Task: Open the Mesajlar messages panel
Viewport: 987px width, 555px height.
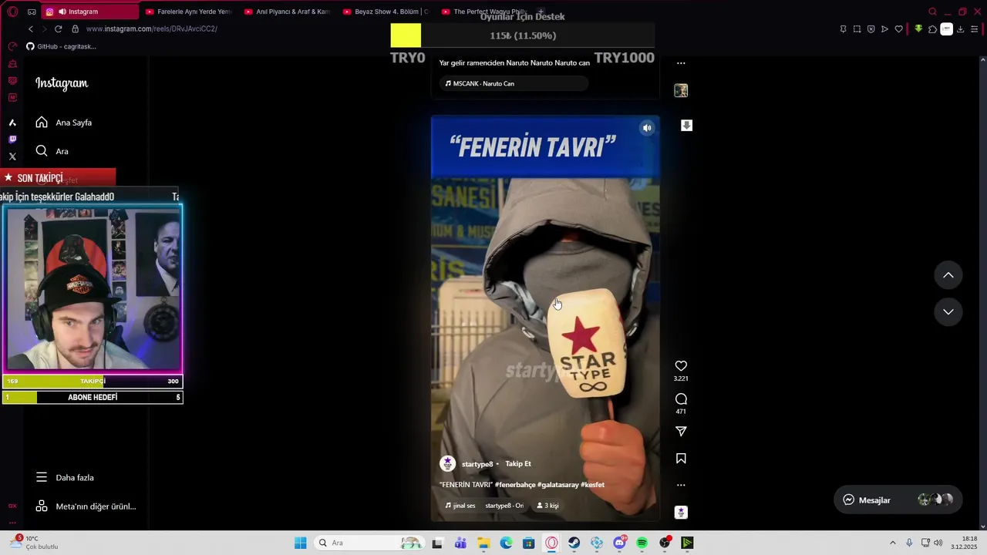Action: 898,499
